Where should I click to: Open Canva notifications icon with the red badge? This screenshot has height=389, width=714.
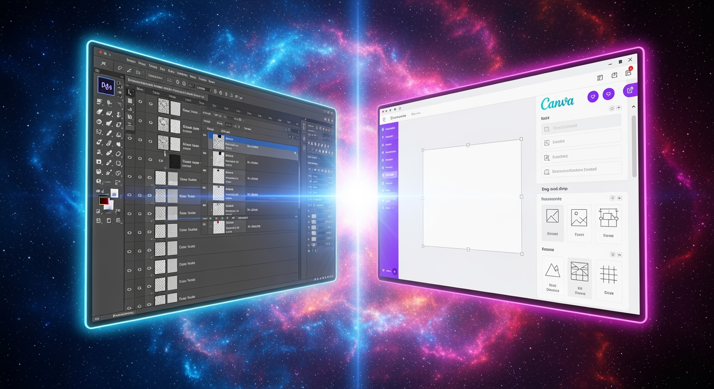click(x=629, y=72)
